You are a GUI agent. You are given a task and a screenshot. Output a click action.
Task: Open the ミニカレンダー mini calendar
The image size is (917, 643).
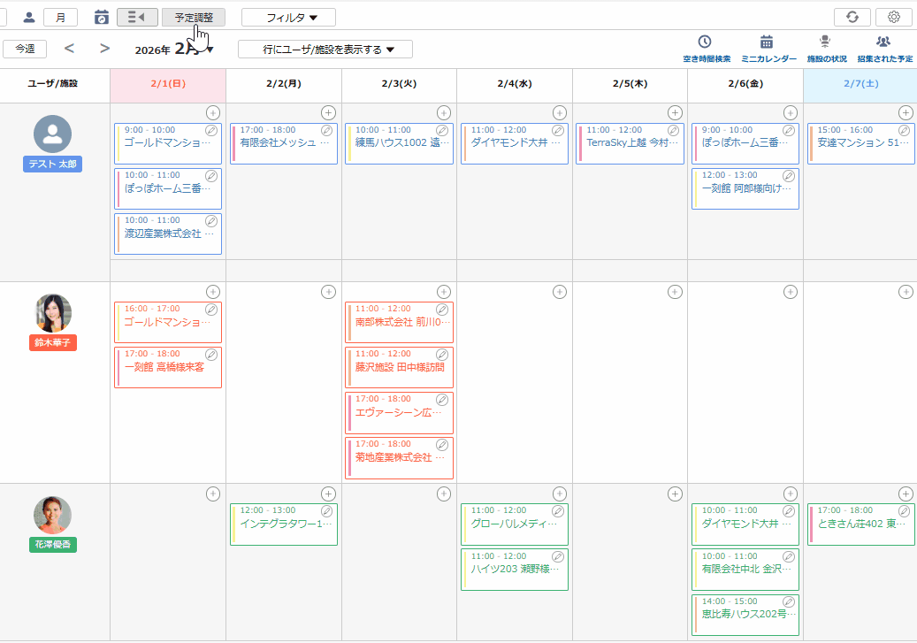point(767,48)
